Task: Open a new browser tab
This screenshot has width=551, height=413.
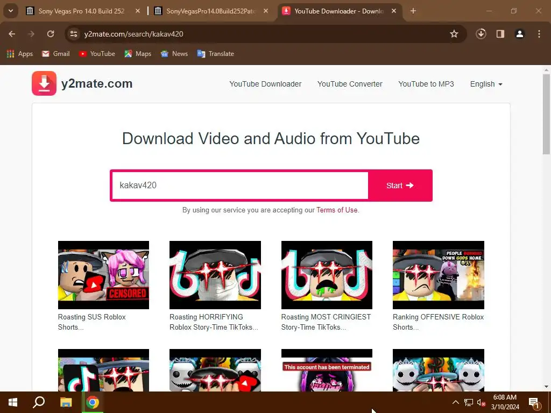Action: [x=413, y=11]
